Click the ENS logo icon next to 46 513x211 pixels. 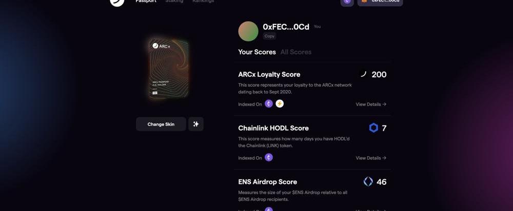[368, 182]
